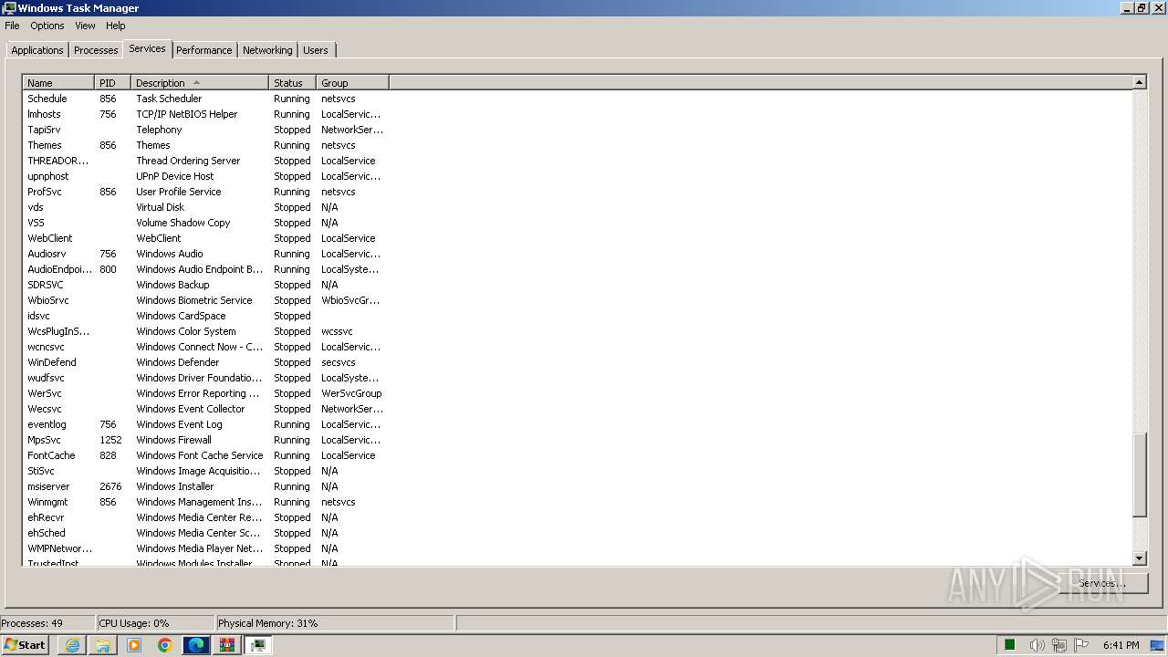The image size is (1168, 657).
Task: Select the vds Virtual Disk row
Action: [x=206, y=207]
